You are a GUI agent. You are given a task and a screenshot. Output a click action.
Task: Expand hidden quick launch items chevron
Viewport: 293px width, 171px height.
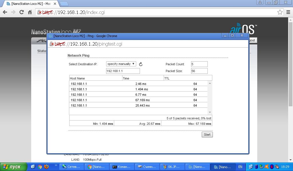pos(56,165)
